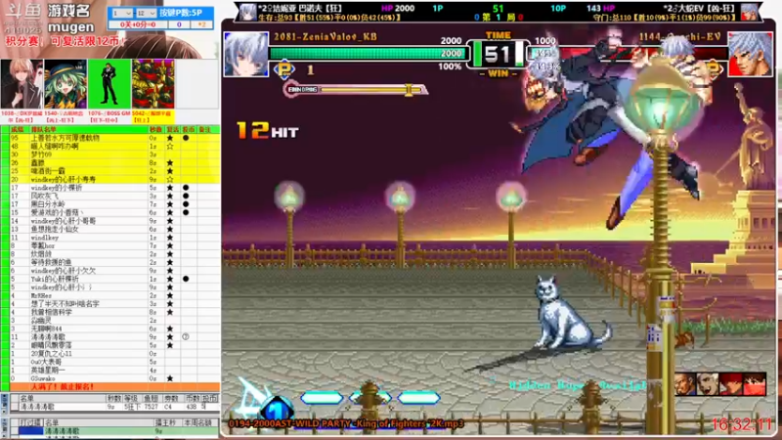Select the 0关+0分=0 score field

138,24
